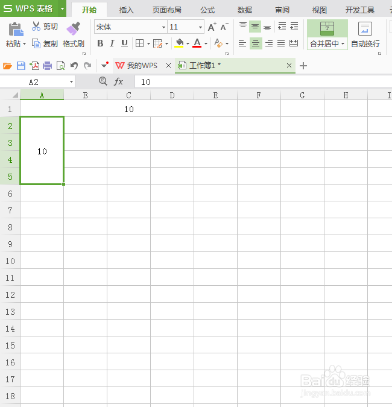Click the clear format eraser icon

tap(218, 43)
